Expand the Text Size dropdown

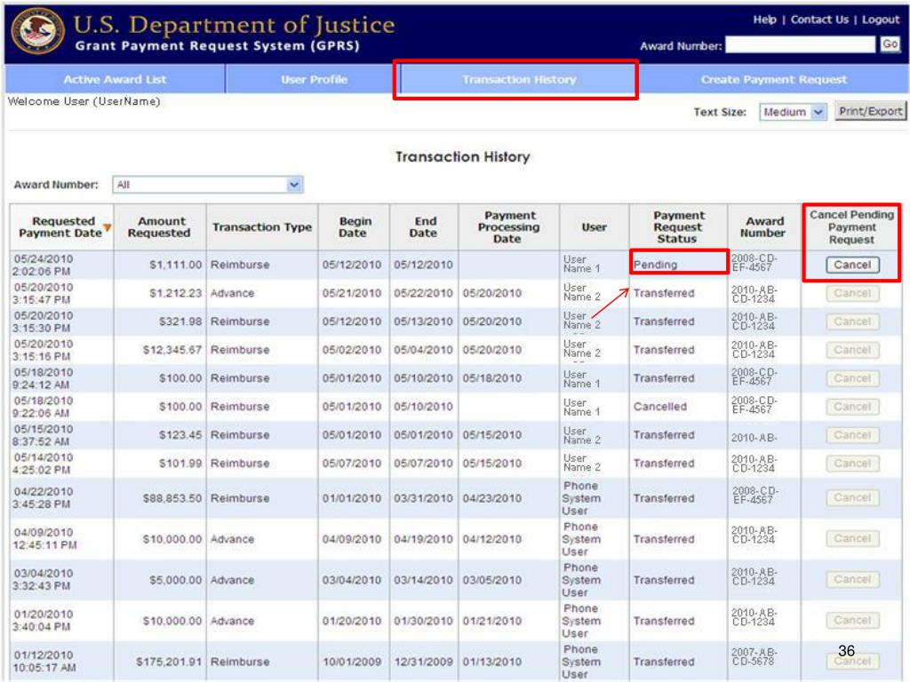click(x=792, y=113)
